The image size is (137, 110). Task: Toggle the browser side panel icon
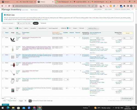tap(128, 6)
